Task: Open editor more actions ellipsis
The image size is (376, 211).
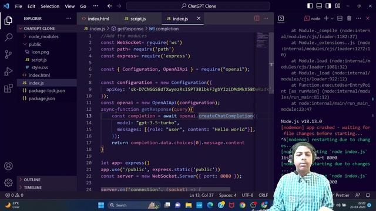Action: (266, 18)
